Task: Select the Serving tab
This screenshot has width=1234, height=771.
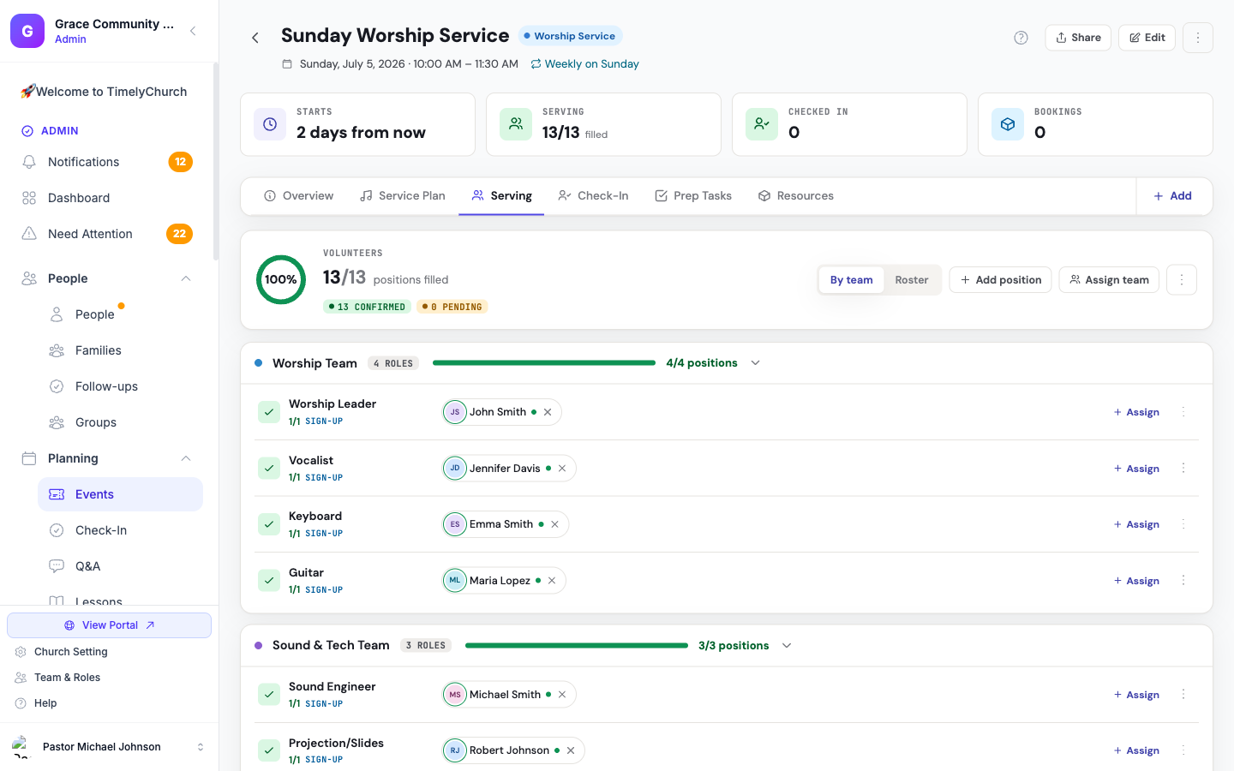Action: tap(502, 196)
